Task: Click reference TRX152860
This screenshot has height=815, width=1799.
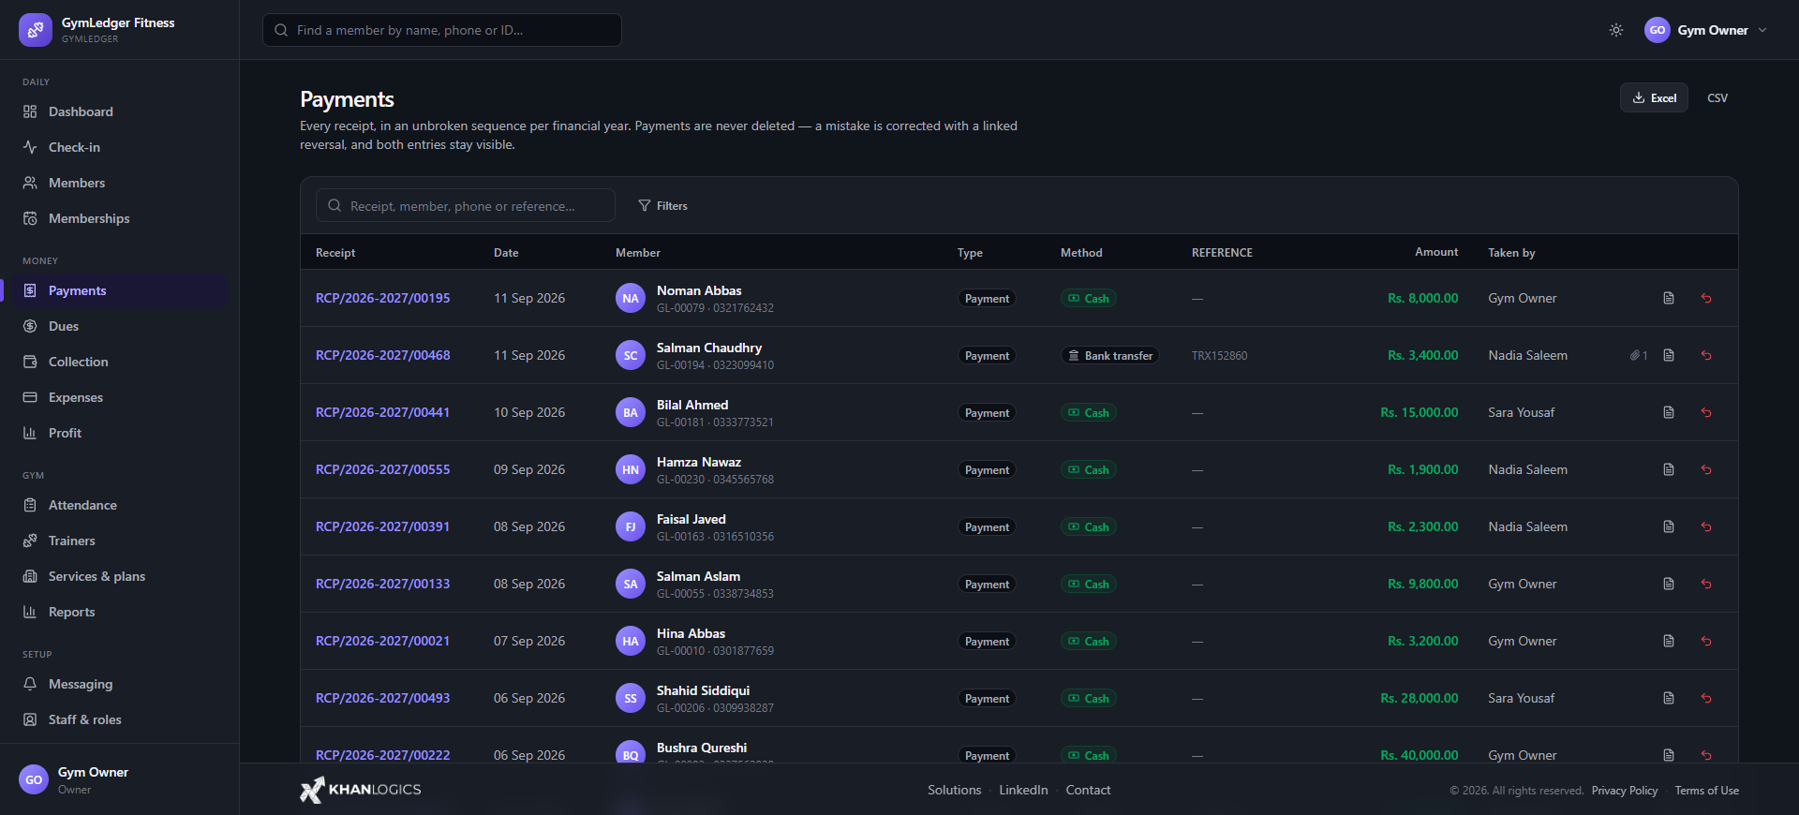Action: click(1219, 355)
